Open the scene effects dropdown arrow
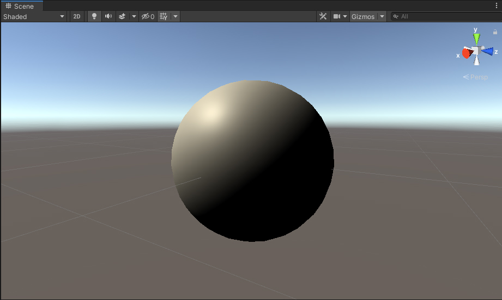The width and height of the screenshot is (502, 300). (x=134, y=16)
